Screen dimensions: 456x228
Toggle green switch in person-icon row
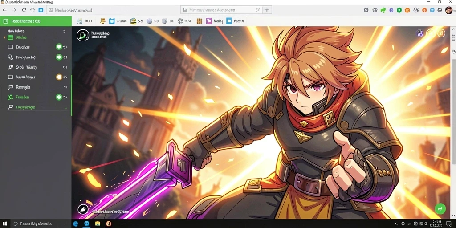coord(59,57)
